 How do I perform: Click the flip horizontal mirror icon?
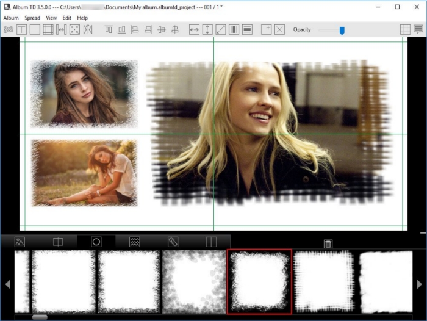point(88,29)
